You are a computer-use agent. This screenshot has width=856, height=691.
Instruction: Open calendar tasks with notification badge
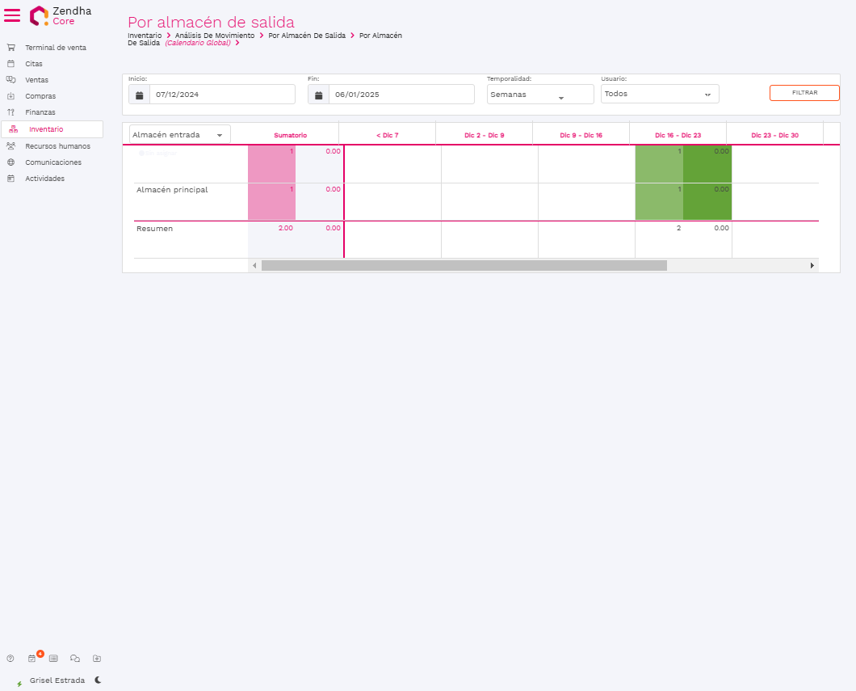32,659
